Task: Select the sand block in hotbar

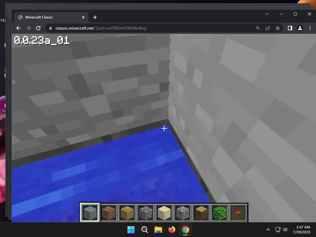Action: pos(164,213)
